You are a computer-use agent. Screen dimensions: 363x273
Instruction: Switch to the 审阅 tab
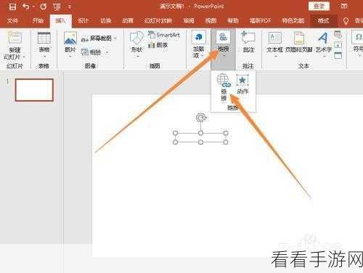[189, 20]
